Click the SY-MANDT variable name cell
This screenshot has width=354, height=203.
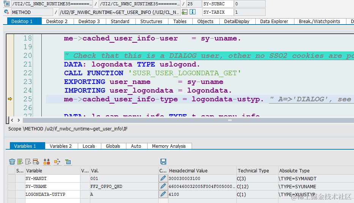(x=53, y=178)
